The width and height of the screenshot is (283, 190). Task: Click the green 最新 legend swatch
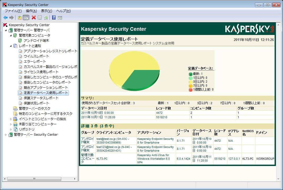[x=191, y=74]
